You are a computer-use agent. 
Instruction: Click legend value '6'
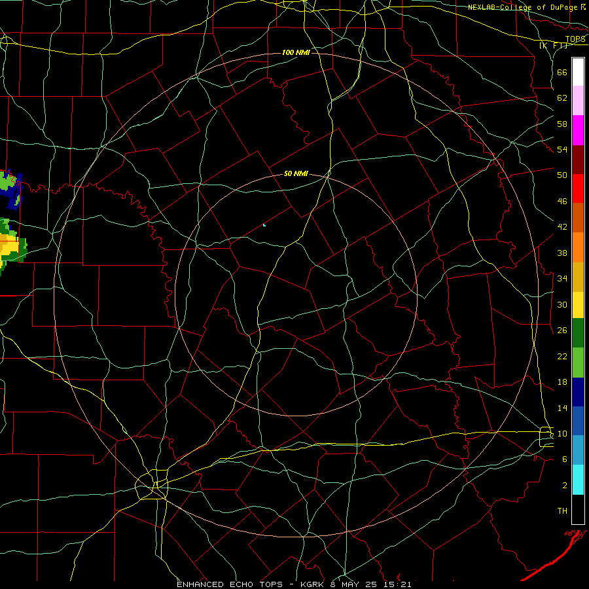point(565,459)
